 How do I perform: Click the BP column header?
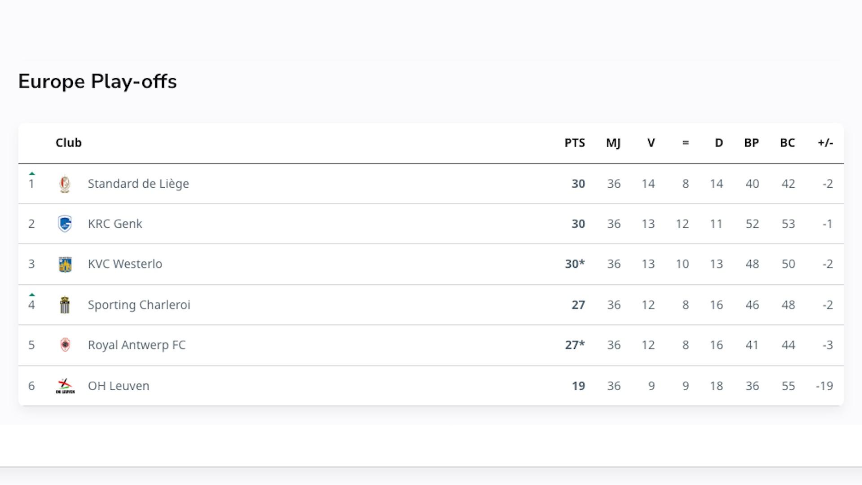pos(752,143)
